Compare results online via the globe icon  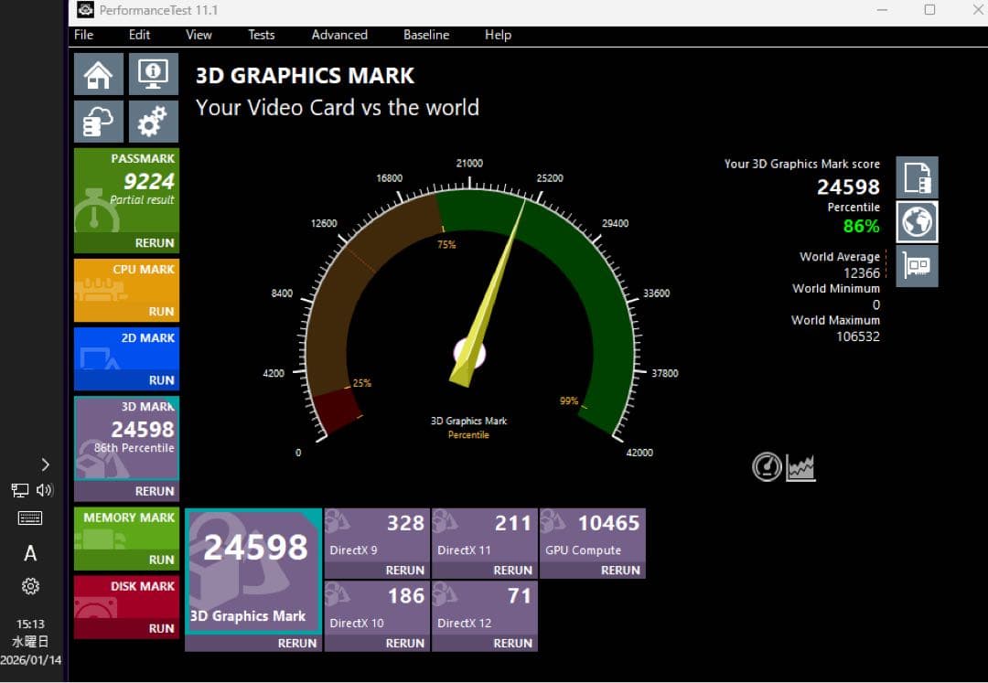click(917, 221)
